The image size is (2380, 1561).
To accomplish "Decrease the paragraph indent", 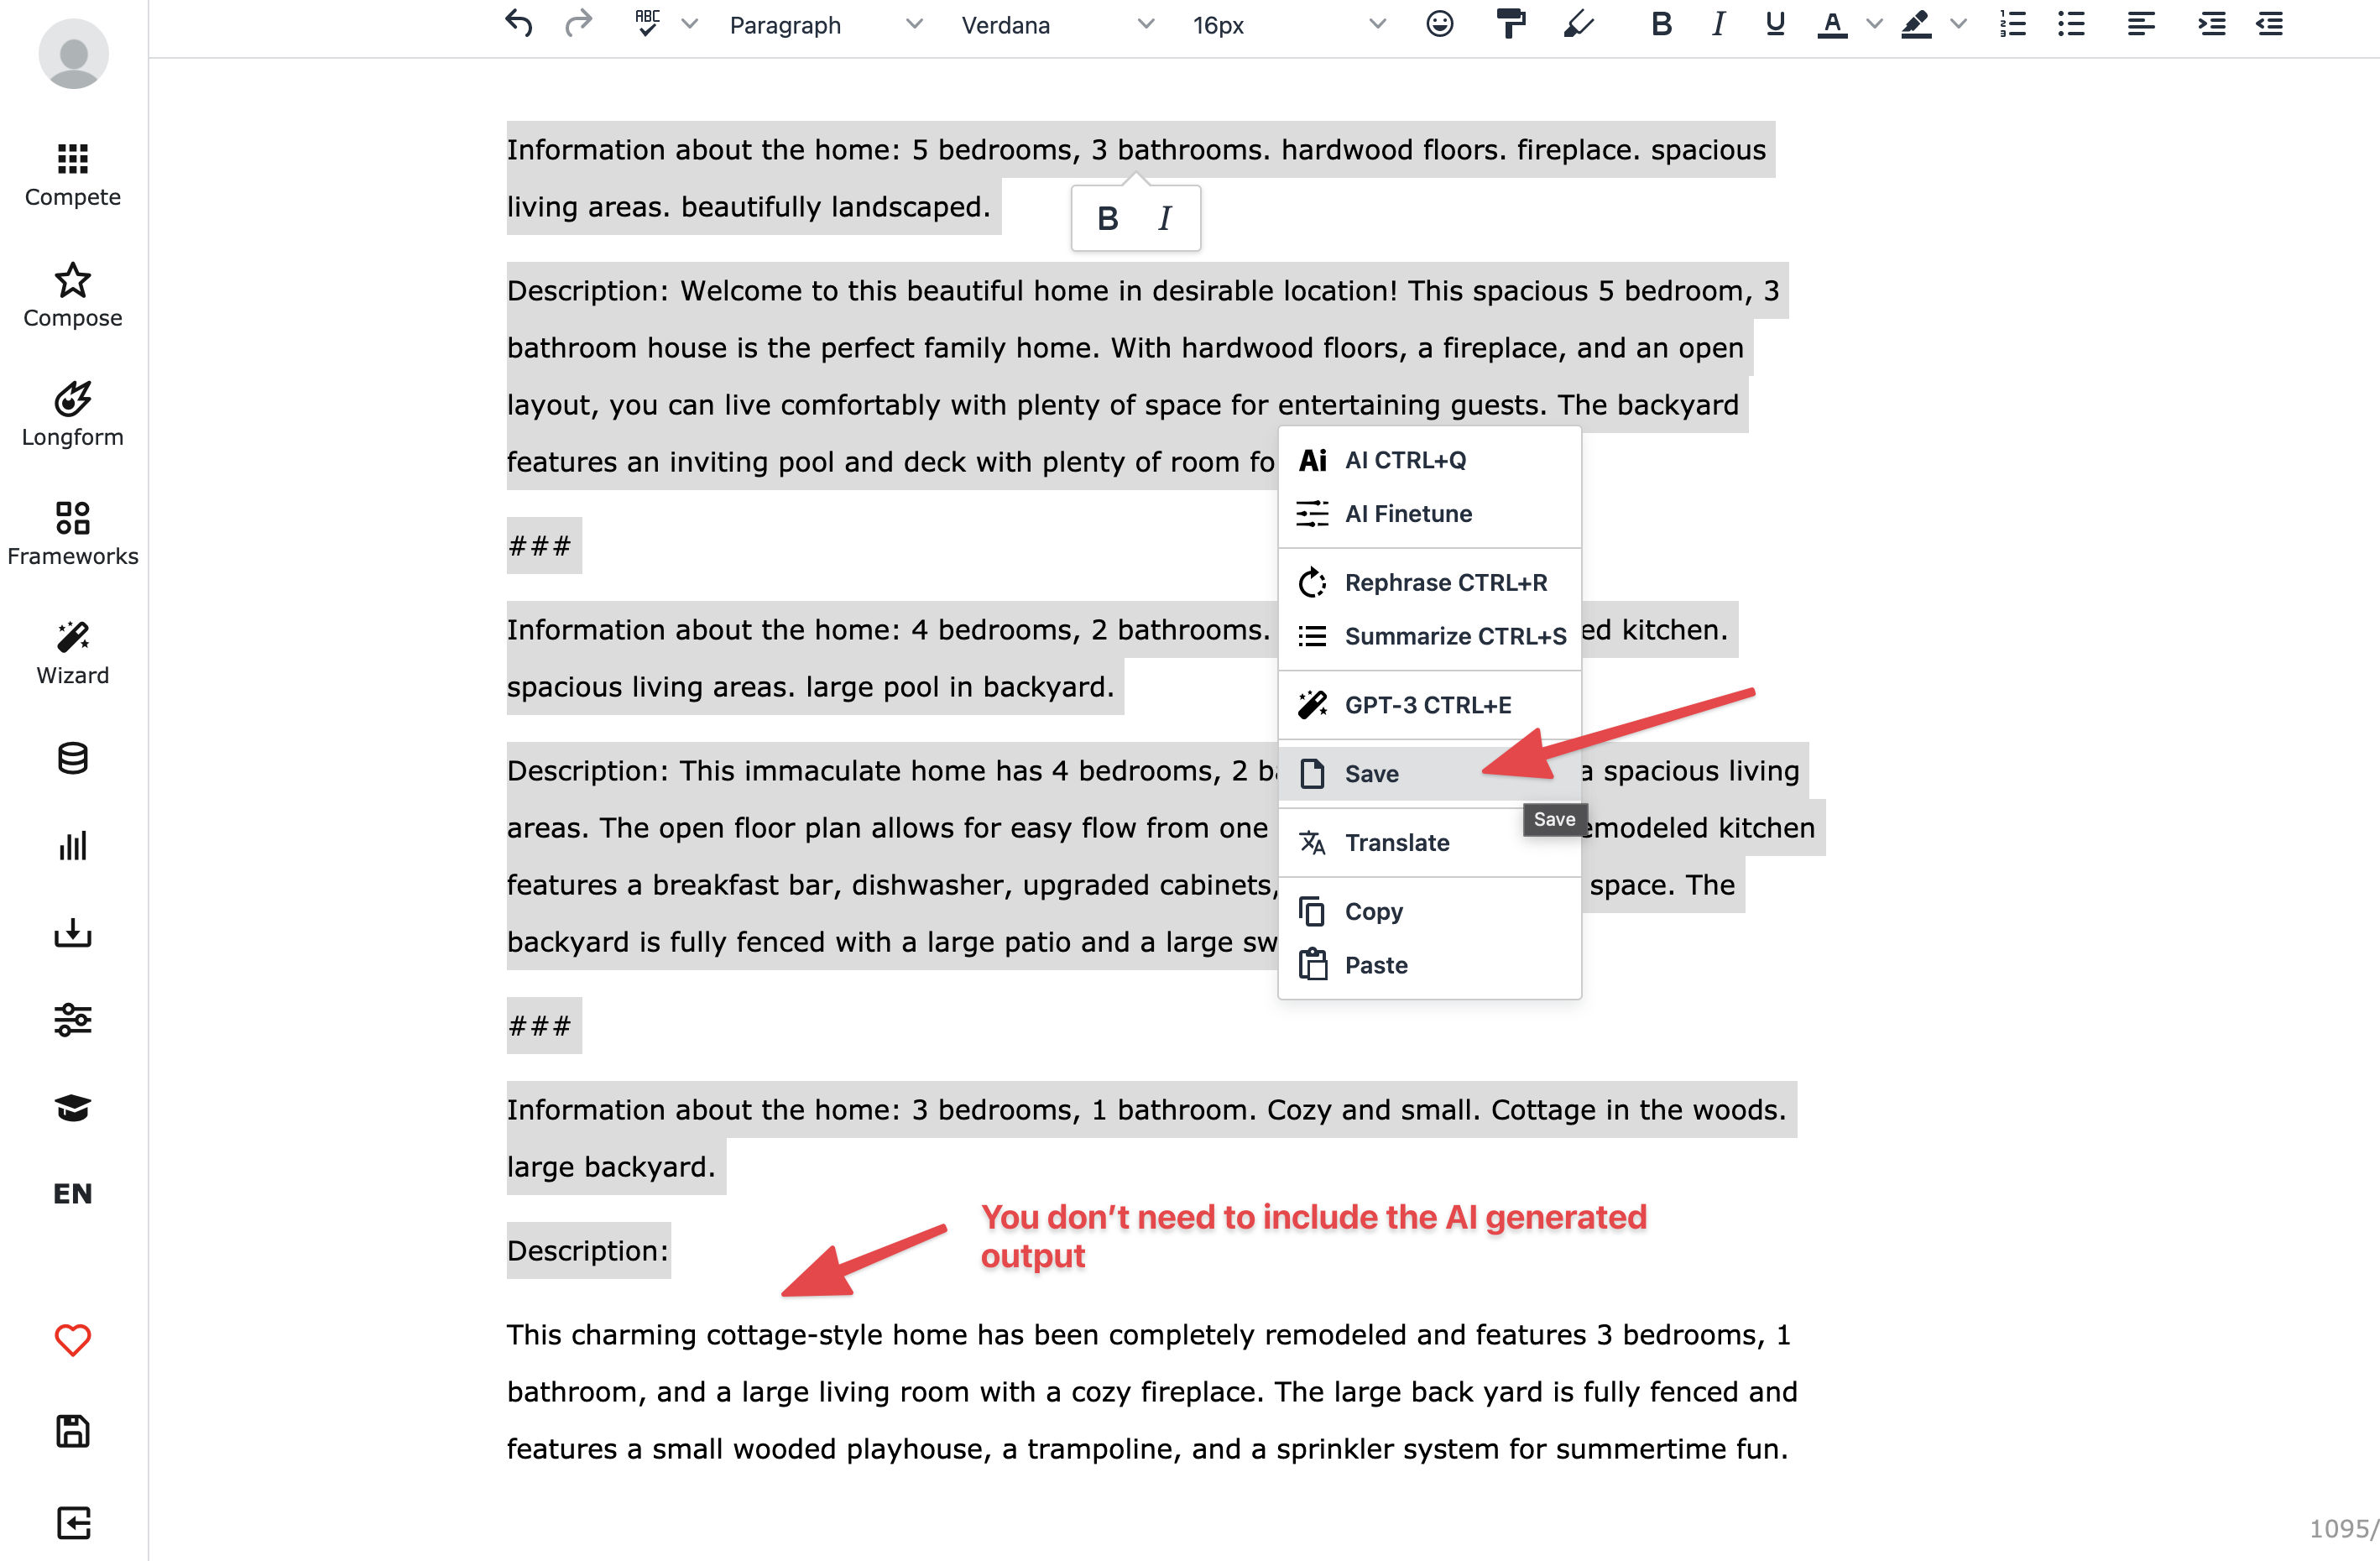I will point(2270,24).
